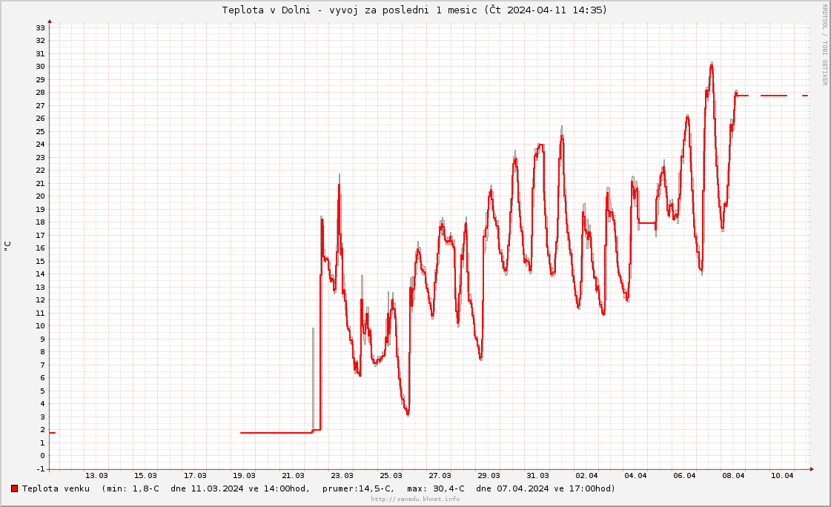Click the y-axis value 0
The height and width of the screenshot is (507, 831).
pos(42,456)
